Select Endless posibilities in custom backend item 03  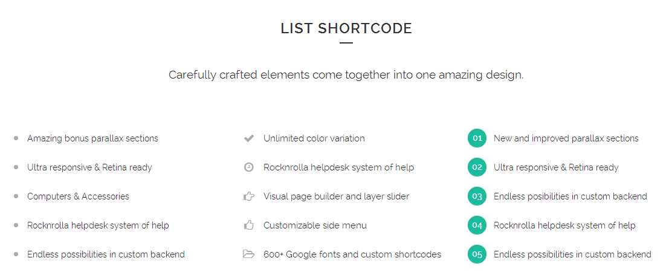click(x=570, y=196)
